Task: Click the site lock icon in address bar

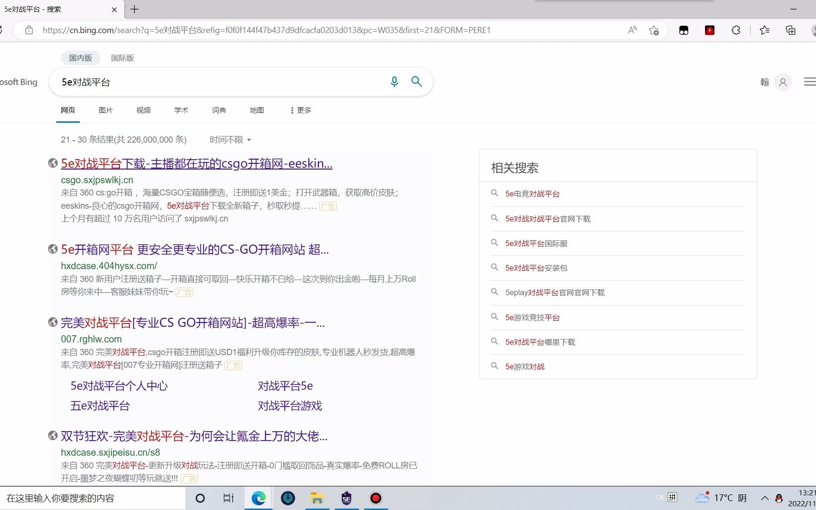Action: (x=29, y=30)
